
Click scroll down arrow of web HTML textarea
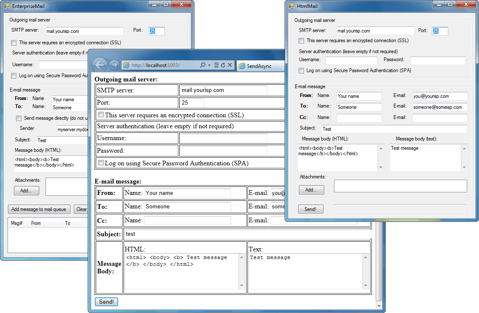click(x=242, y=286)
